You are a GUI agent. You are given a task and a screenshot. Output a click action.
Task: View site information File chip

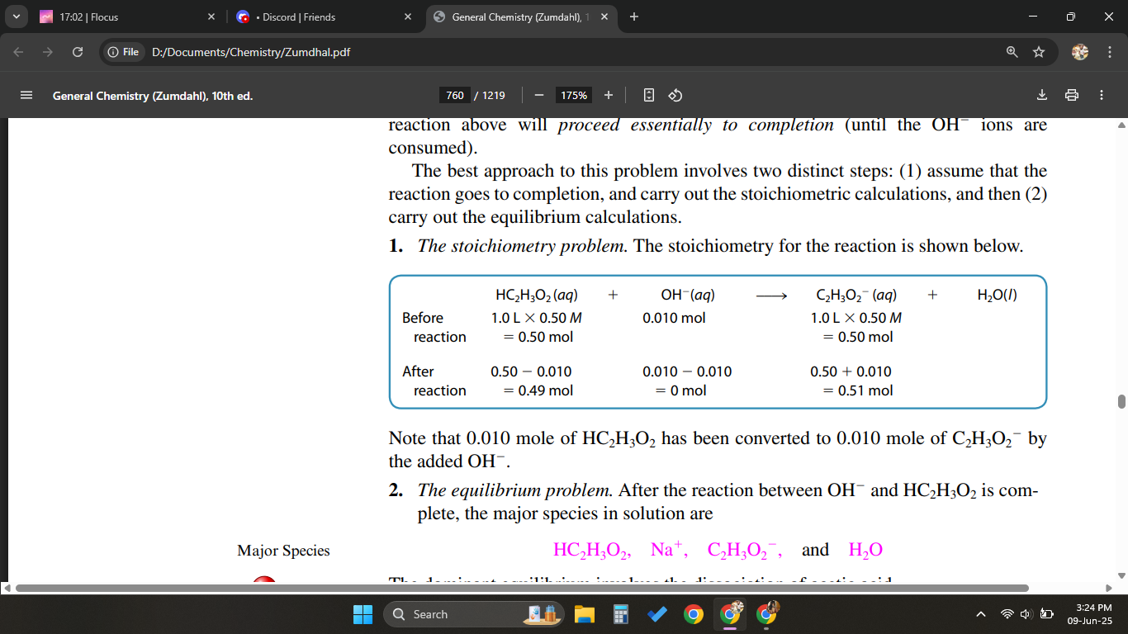123,52
